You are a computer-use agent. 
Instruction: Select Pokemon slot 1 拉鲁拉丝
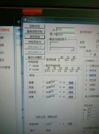[x=94, y=66]
